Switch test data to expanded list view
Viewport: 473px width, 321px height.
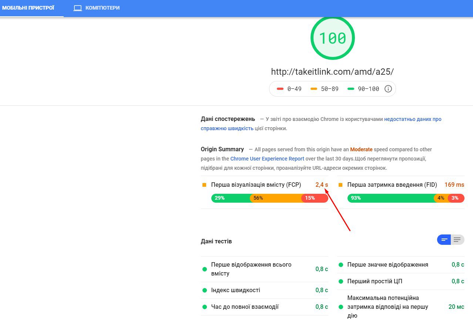457,240
